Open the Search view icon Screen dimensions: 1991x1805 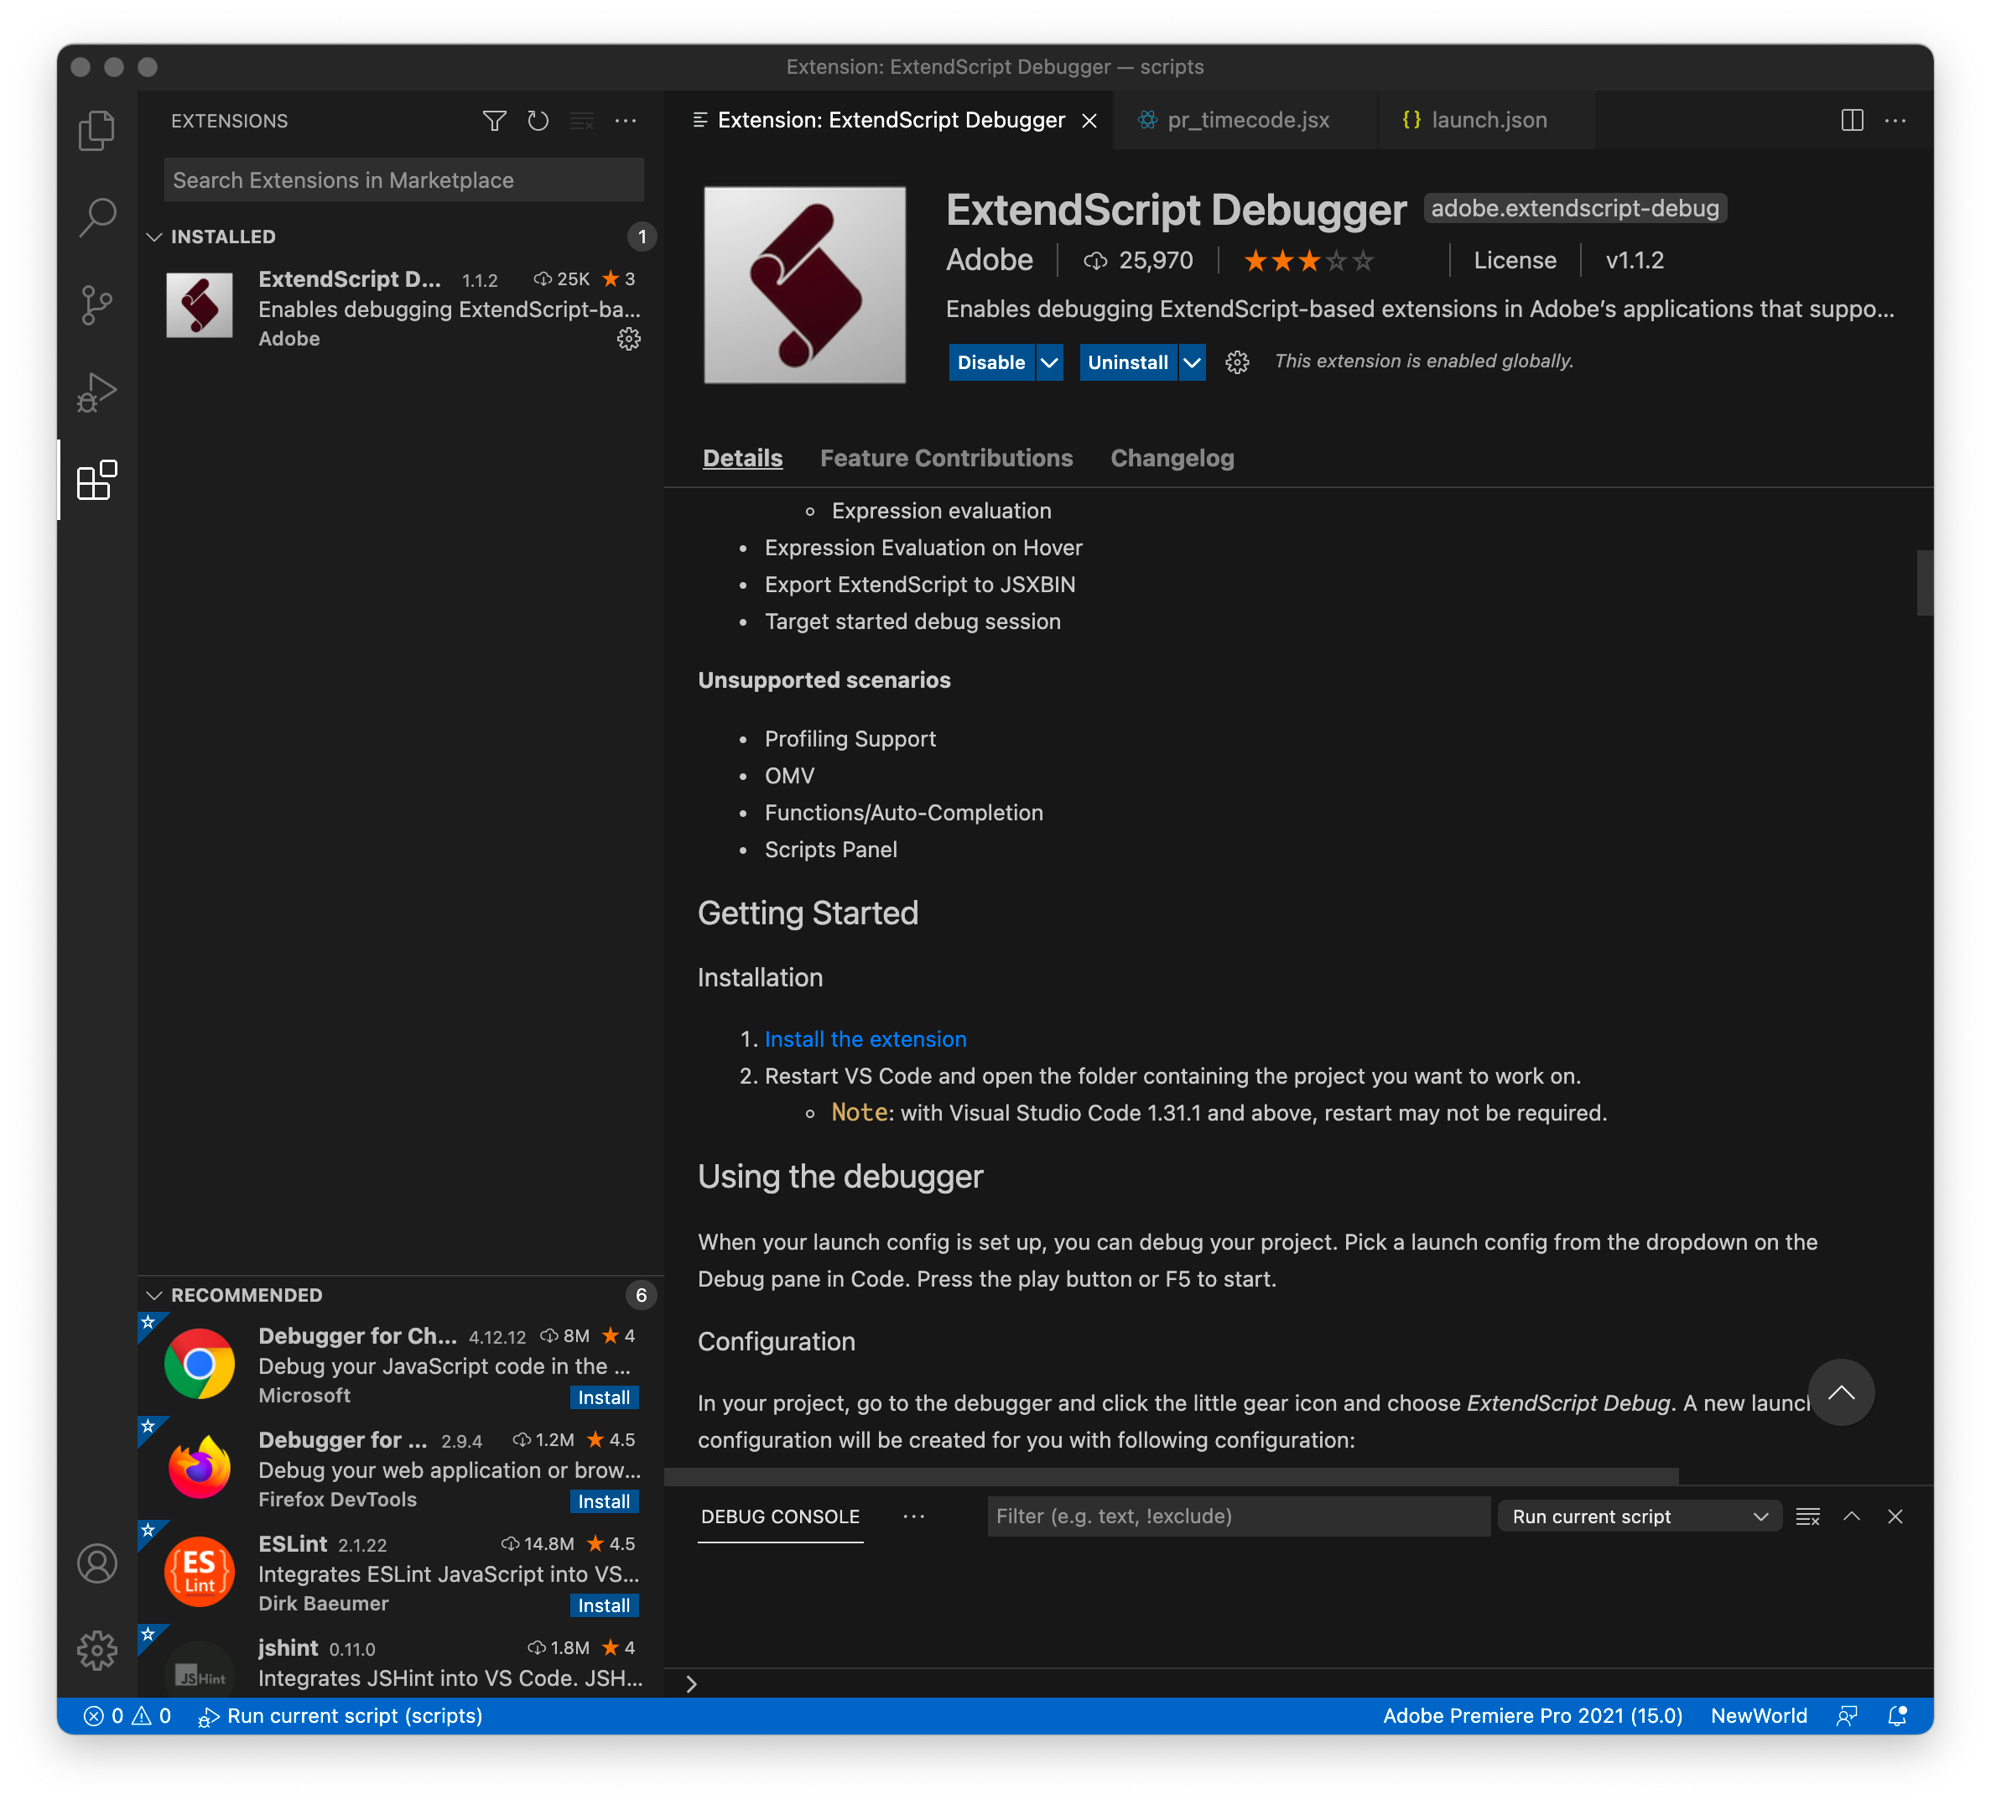pos(96,217)
